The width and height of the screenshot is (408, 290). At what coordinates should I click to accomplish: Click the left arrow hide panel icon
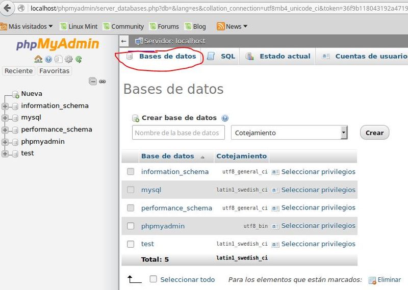click(x=124, y=41)
